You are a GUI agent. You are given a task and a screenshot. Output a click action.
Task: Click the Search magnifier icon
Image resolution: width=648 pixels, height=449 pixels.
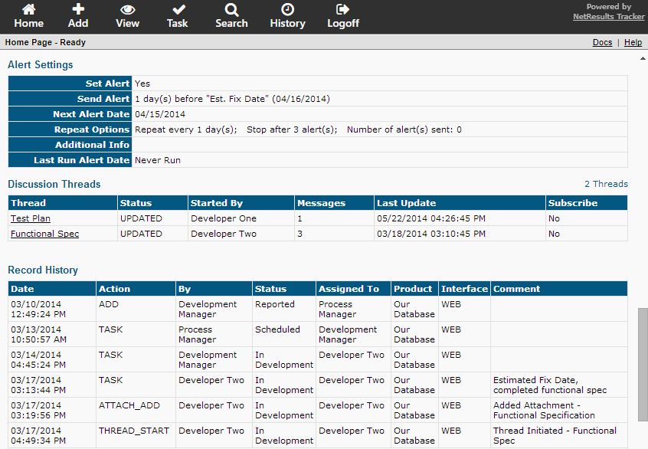point(231,9)
